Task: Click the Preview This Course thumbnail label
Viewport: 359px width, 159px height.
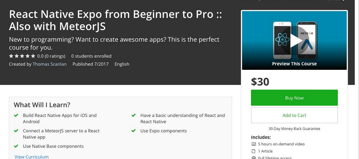Action: click(294, 64)
